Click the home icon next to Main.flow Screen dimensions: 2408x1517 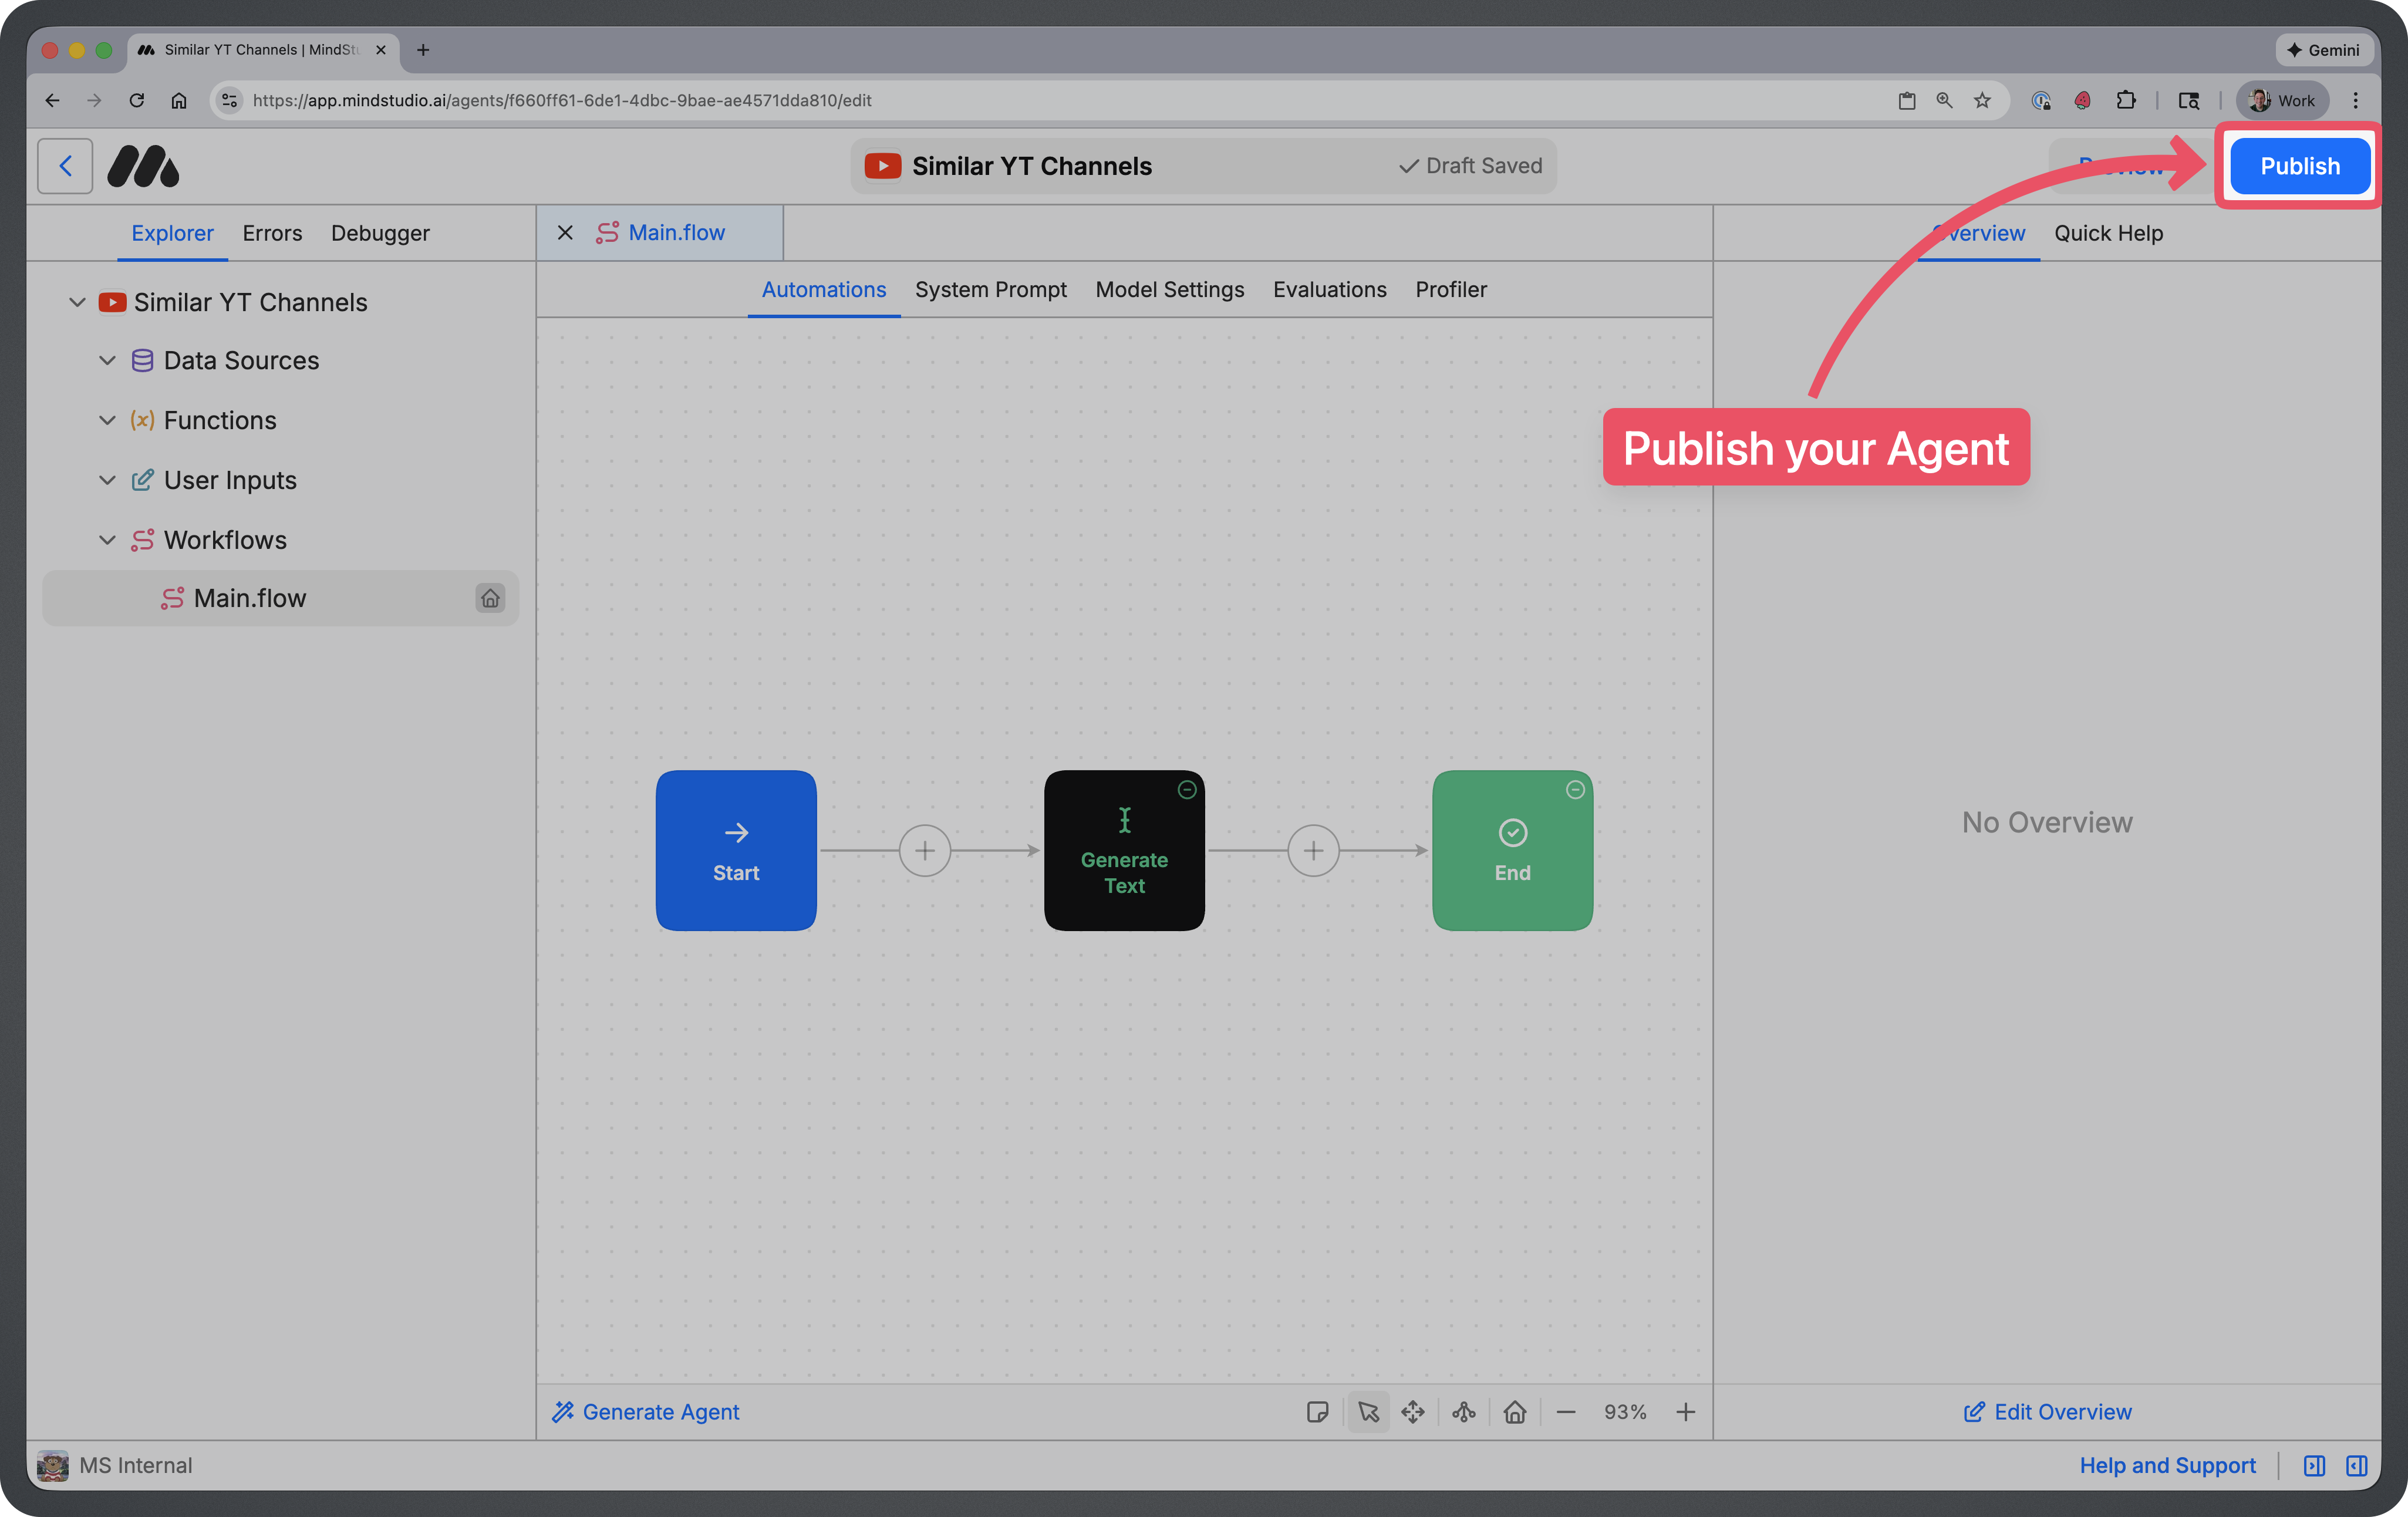click(x=490, y=598)
